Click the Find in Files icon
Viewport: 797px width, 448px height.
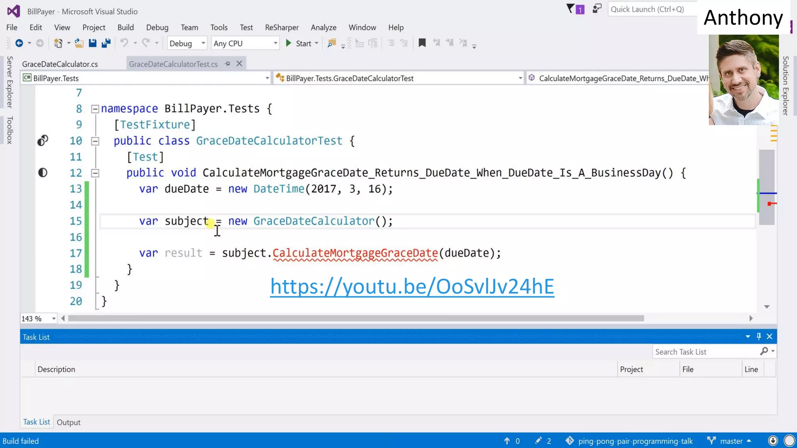pyautogui.click(x=332, y=43)
